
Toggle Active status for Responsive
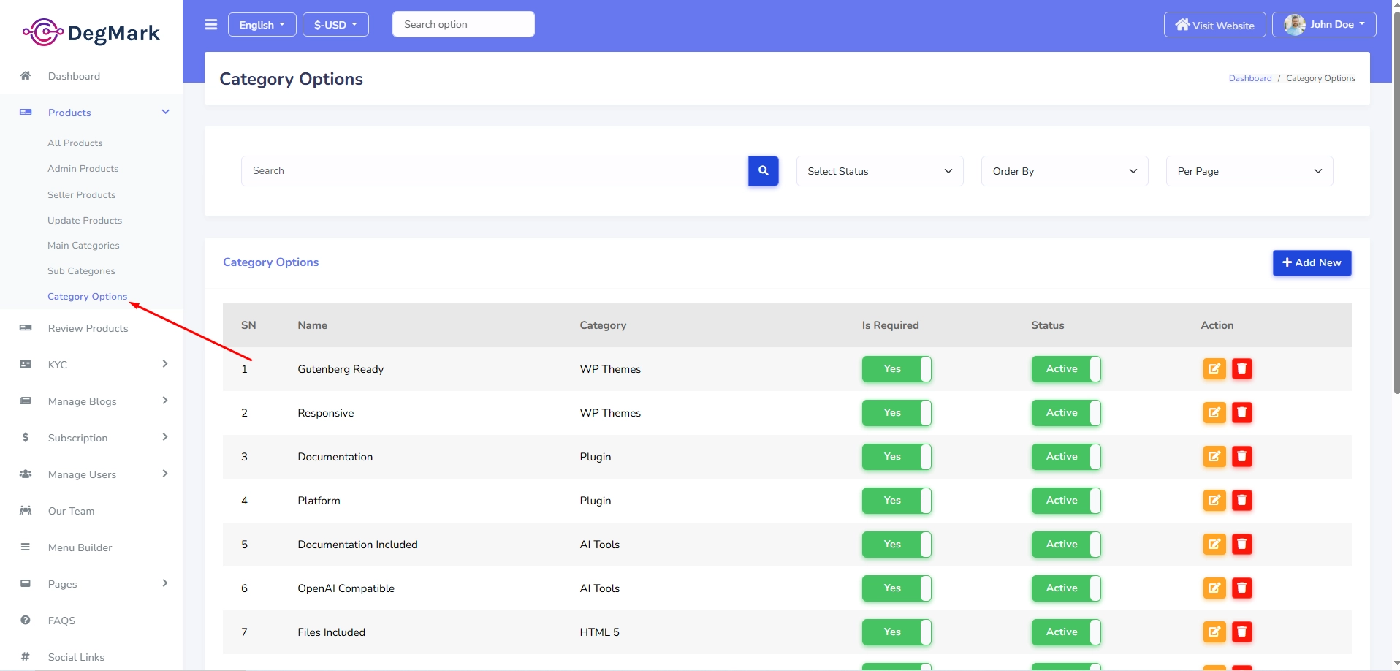(x=1066, y=413)
